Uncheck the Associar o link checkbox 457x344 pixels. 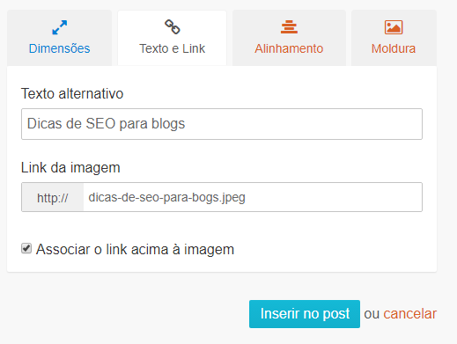tap(26, 248)
